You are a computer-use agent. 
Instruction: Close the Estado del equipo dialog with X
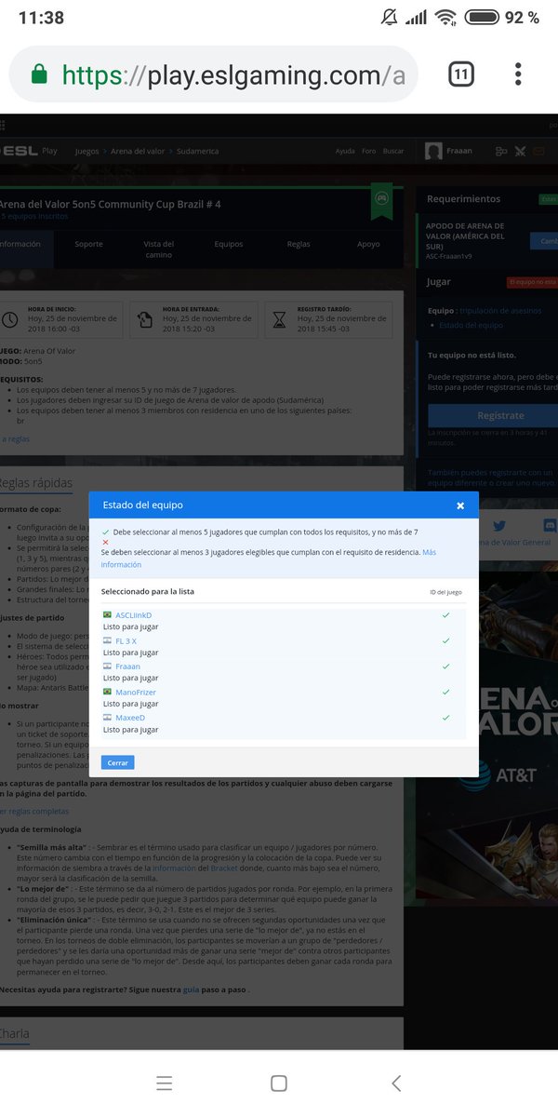click(x=459, y=505)
